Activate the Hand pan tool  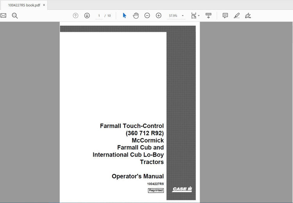coord(136,16)
